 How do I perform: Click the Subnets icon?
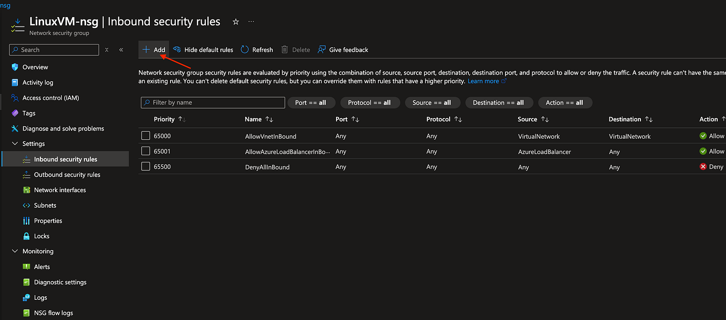tap(26, 206)
